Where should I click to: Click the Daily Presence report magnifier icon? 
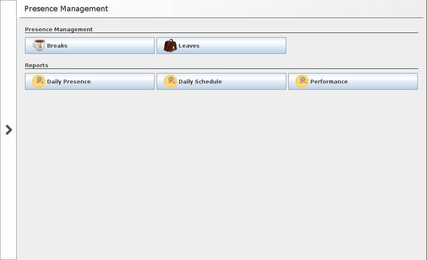point(39,81)
